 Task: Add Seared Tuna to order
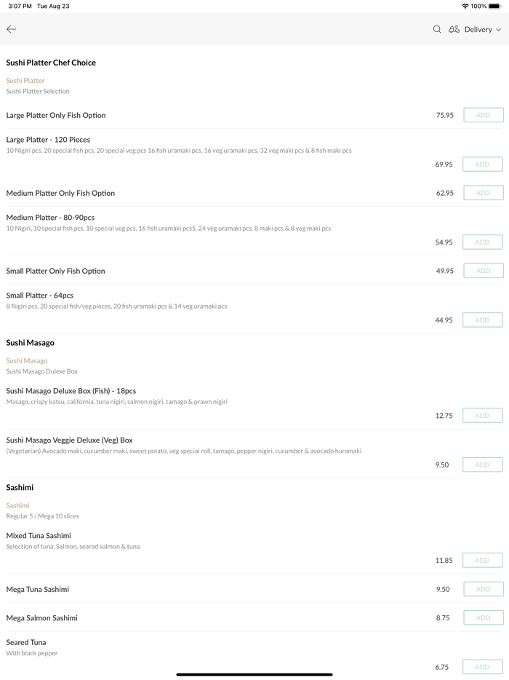coord(483,667)
